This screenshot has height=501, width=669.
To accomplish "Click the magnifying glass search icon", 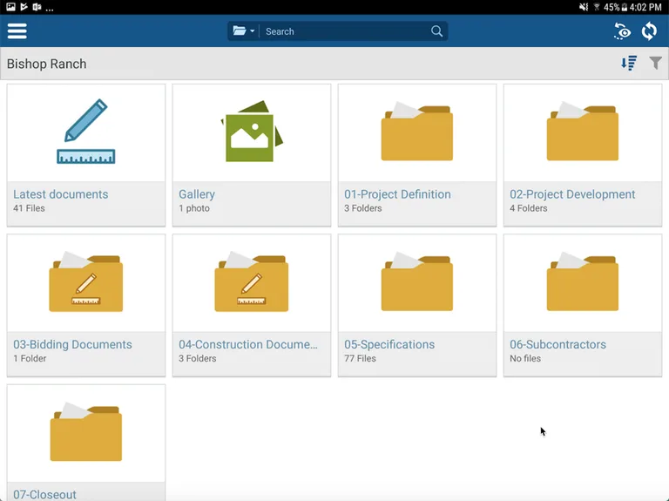I will coord(436,31).
